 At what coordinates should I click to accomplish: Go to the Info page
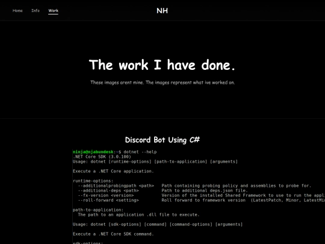point(36,11)
